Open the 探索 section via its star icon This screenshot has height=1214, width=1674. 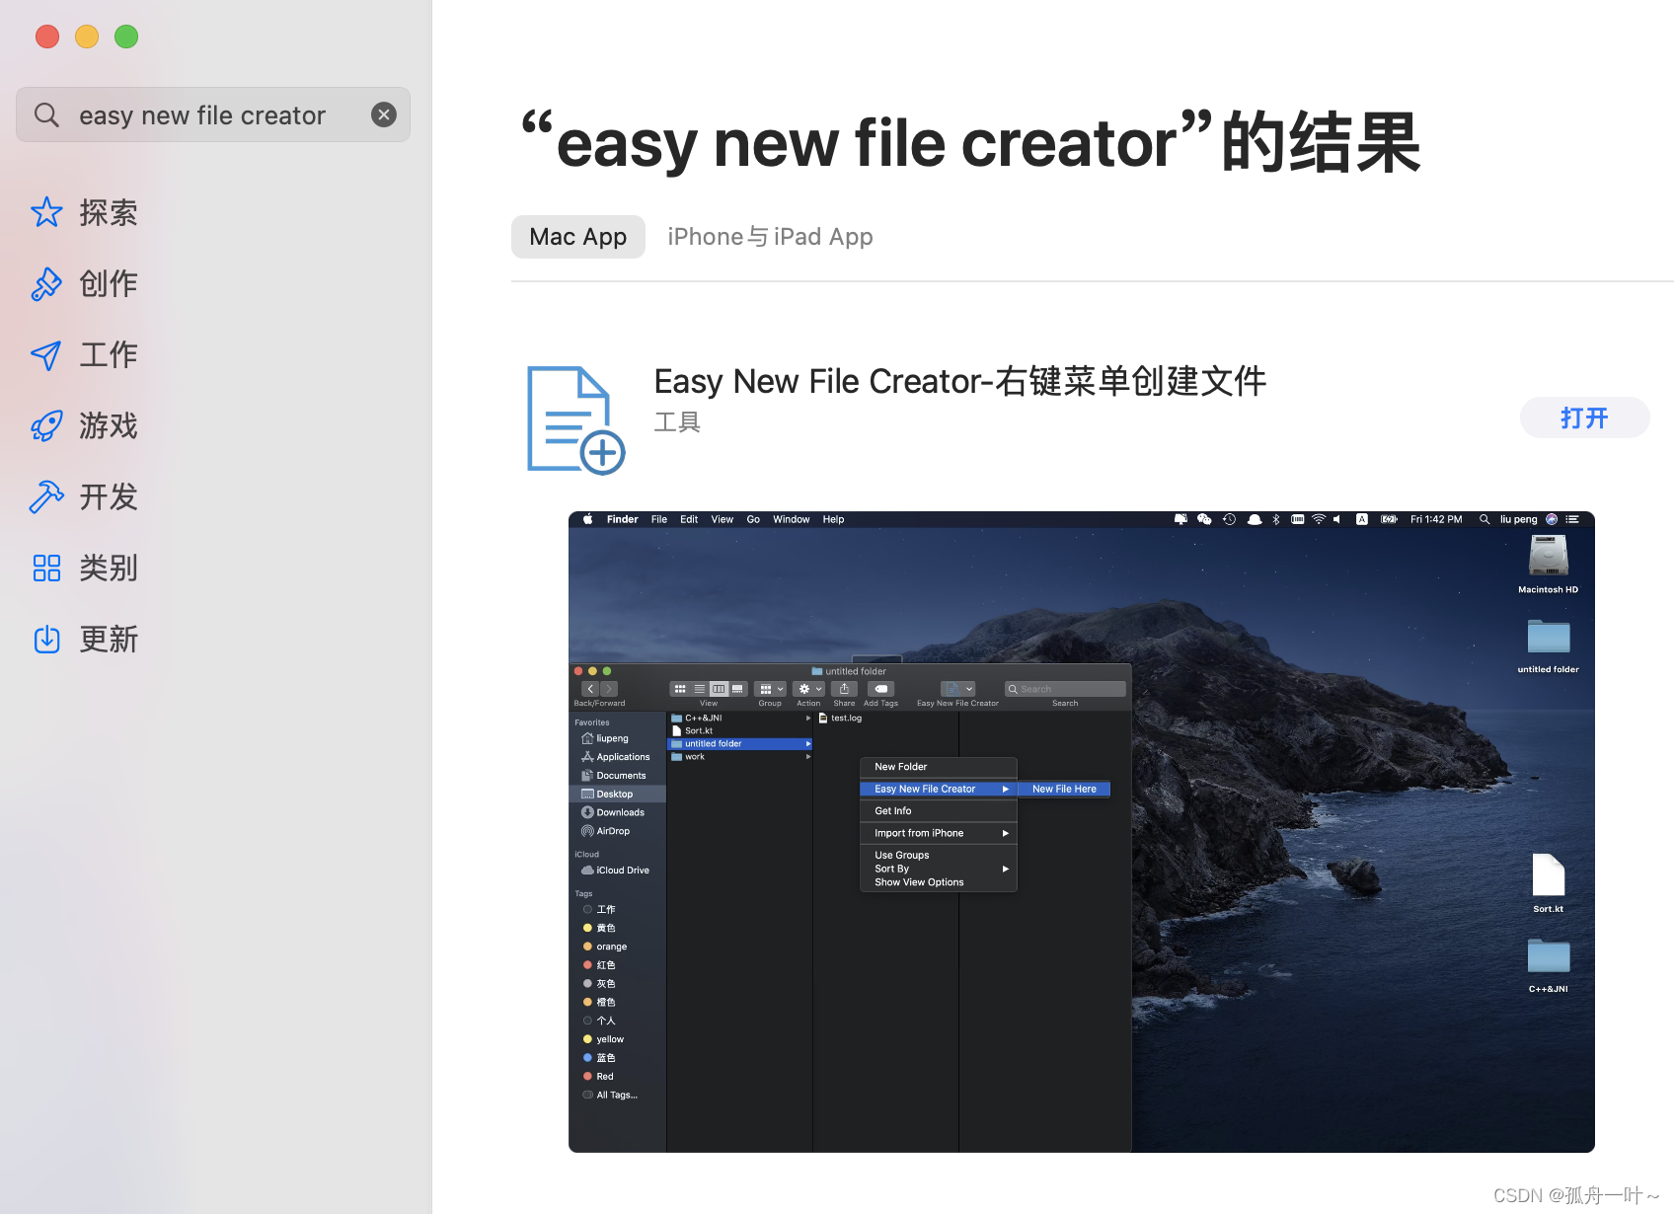[46, 212]
